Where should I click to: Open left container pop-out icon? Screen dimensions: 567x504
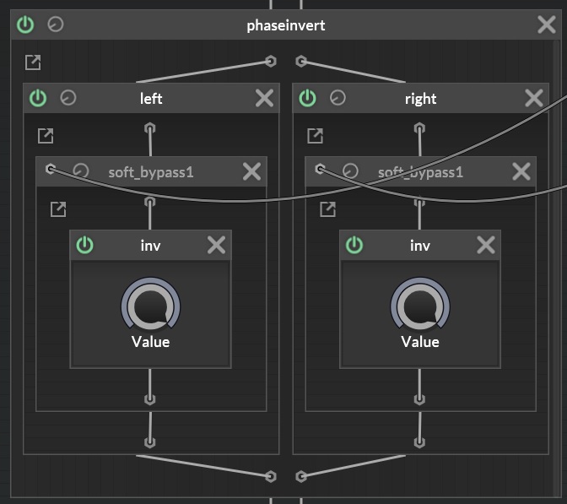(x=46, y=135)
